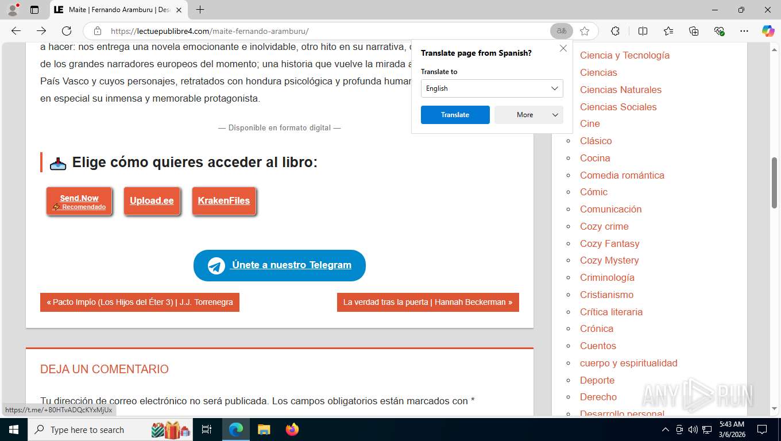Open the cuerpo y espiritualidad category
The width and height of the screenshot is (781, 441).
tap(629, 363)
